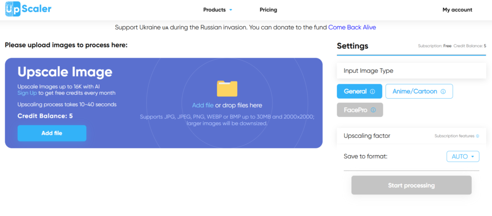
Task: Click the Sign Up link
Action: point(27,93)
